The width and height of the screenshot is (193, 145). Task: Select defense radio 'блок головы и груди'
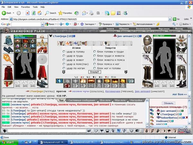click(95, 52)
